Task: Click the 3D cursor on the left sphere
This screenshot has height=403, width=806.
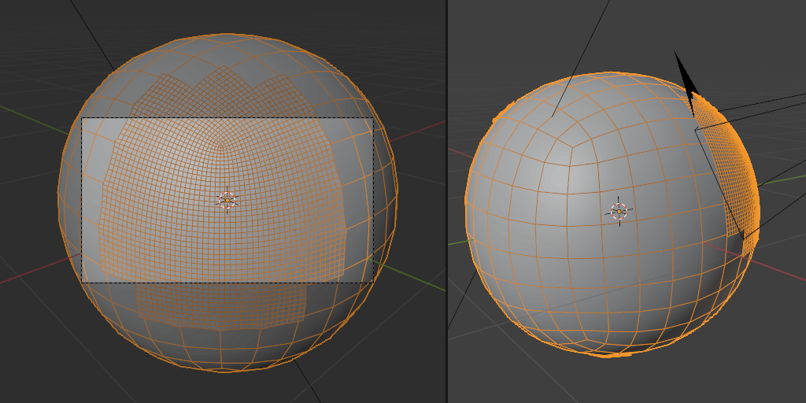Action: 227,201
